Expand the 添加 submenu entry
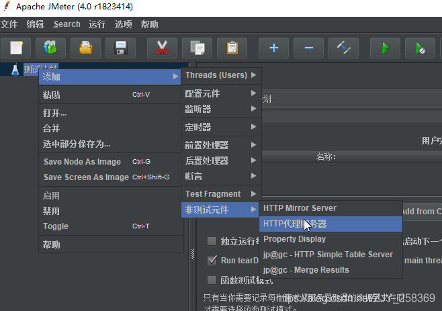 click(110, 77)
